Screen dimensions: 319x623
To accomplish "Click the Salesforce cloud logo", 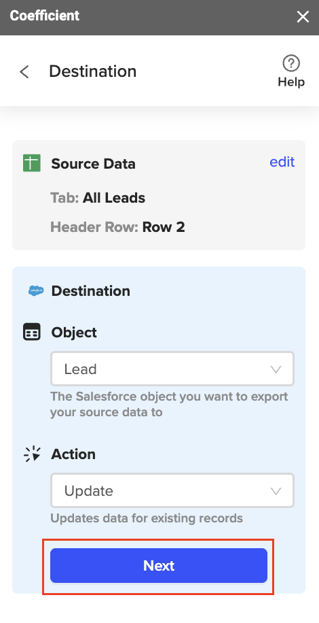I will click(x=36, y=291).
